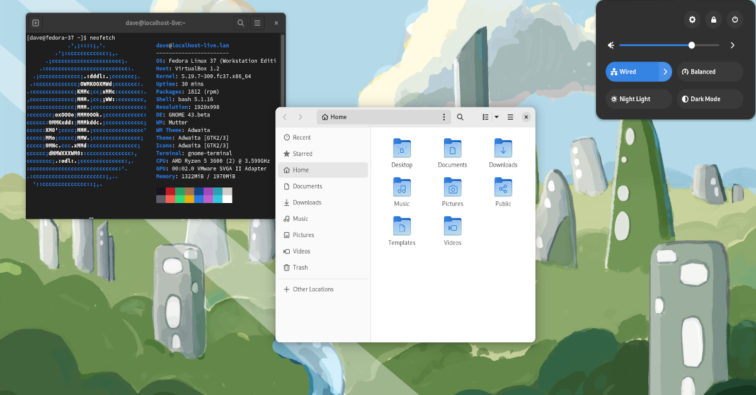Expand Wired network options arrow
This screenshot has height=395, width=756.
pyautogui.click(x=665, y=72)
